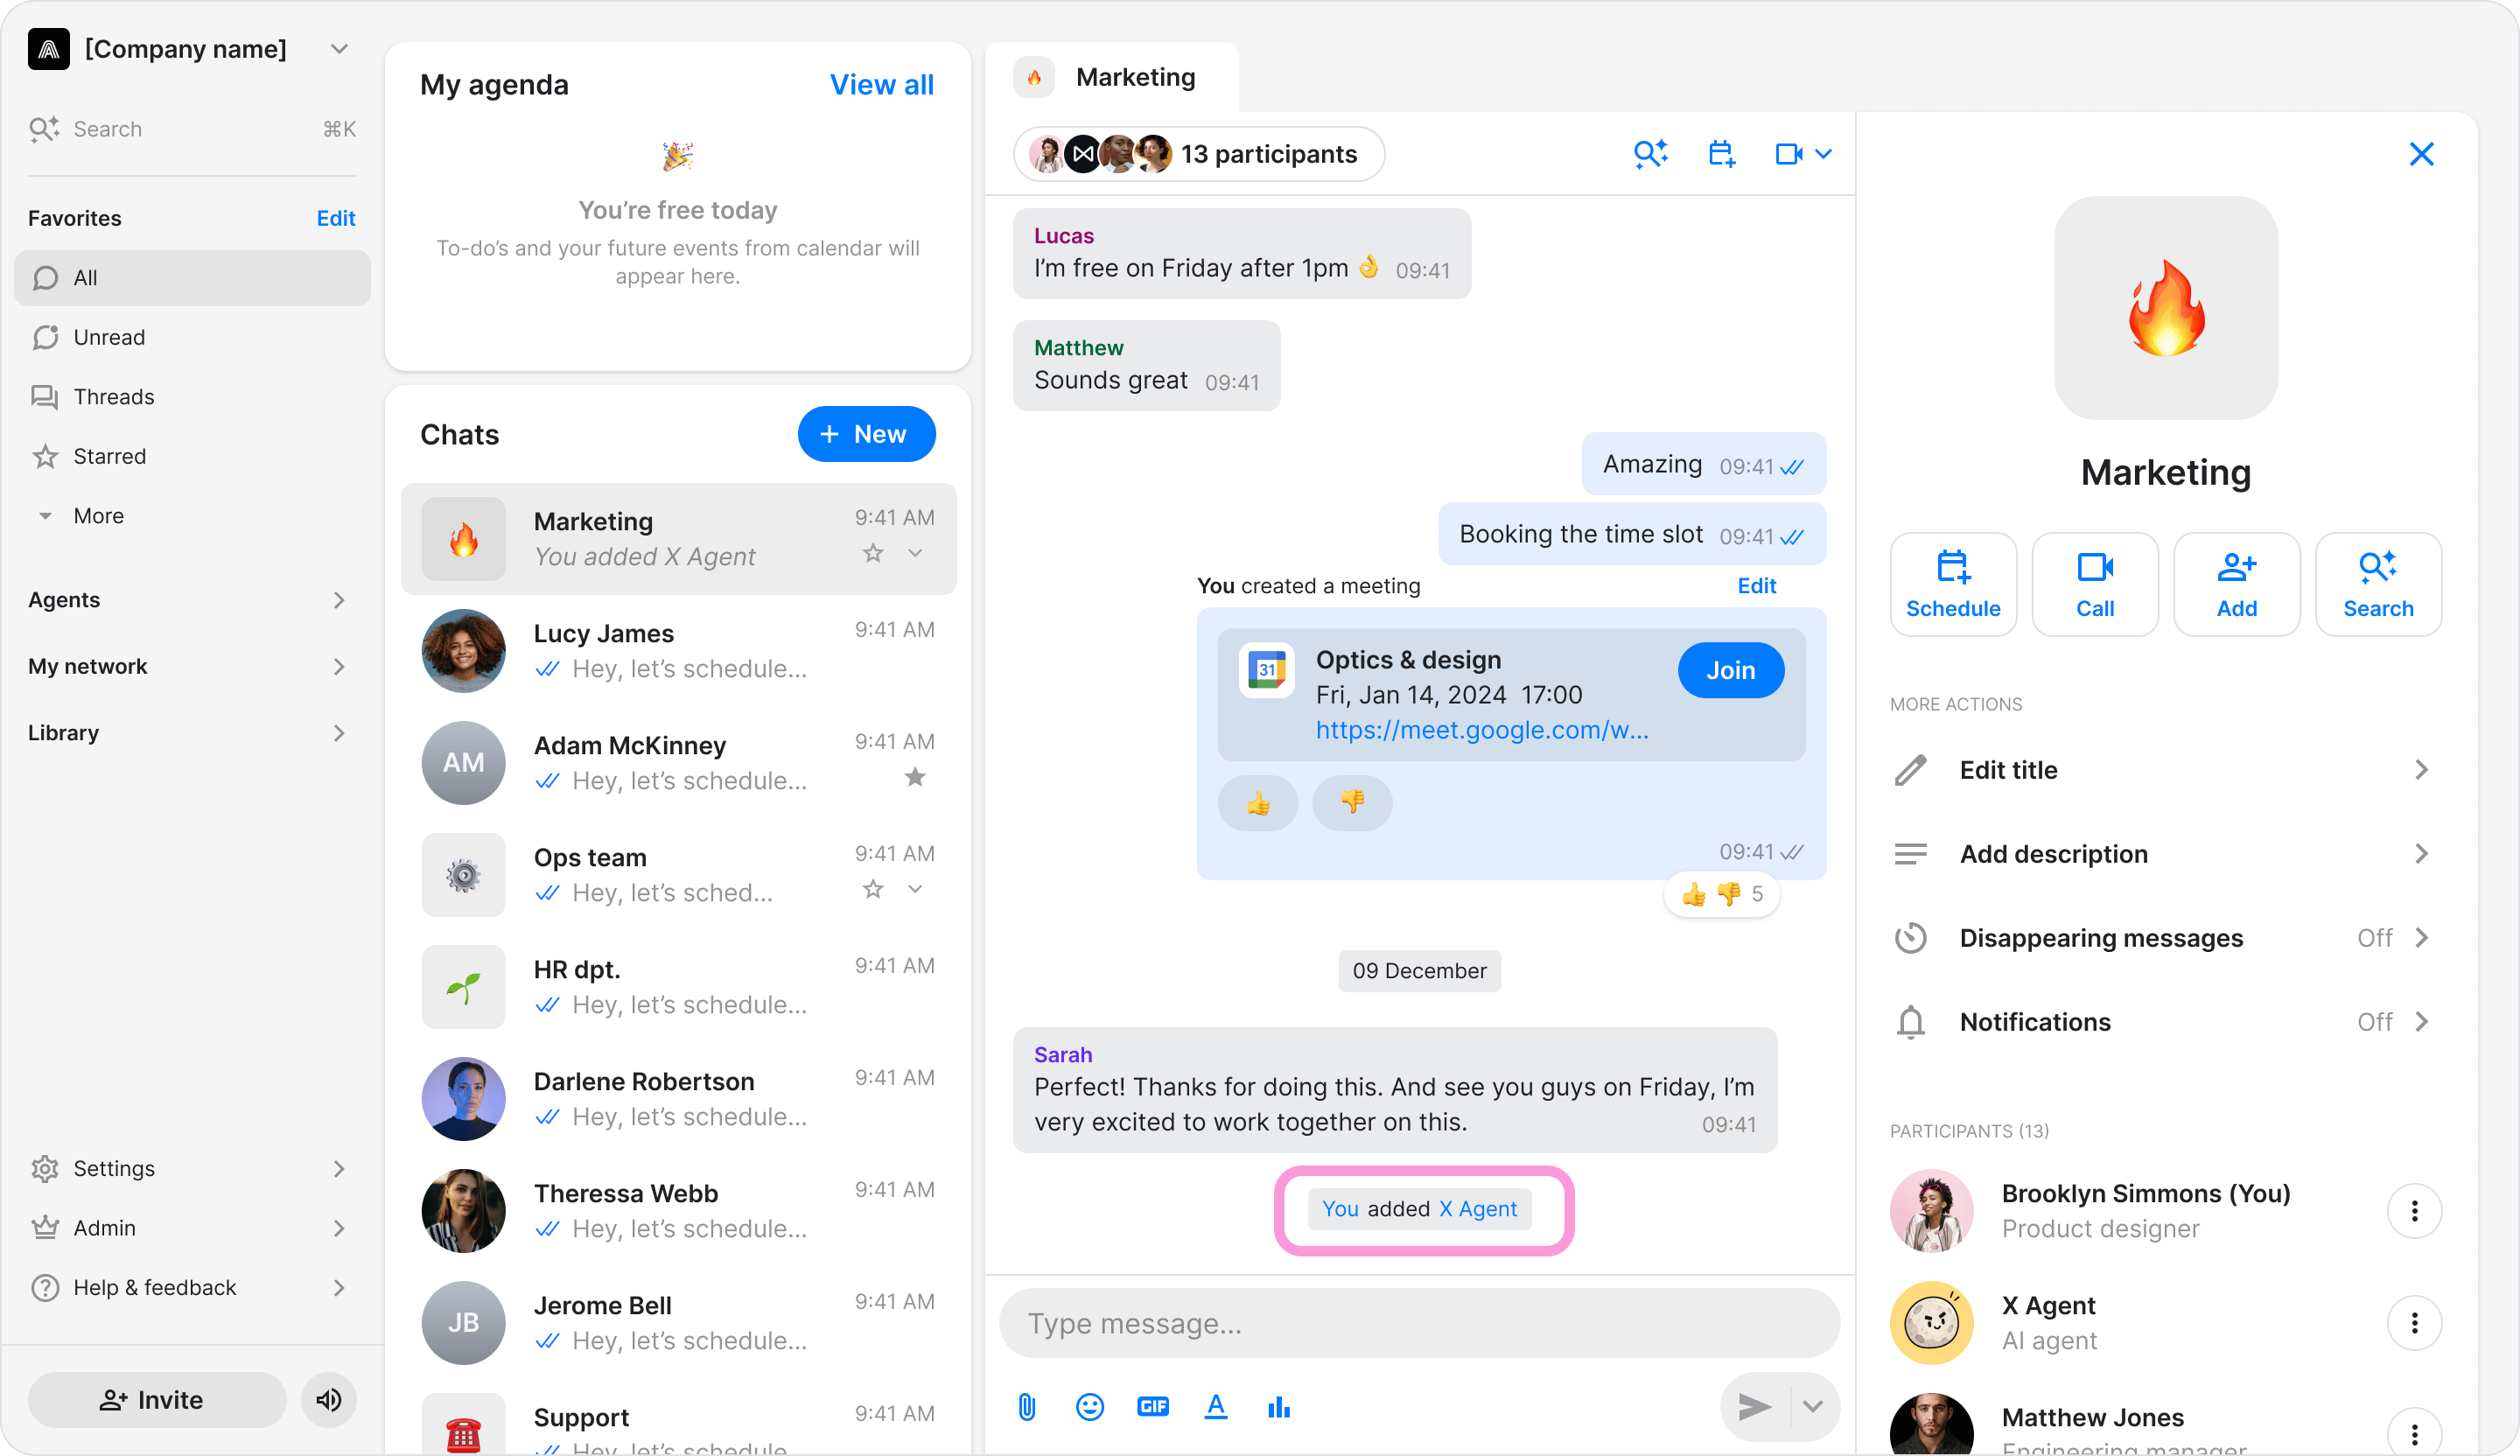Click the Add participant action button
Viewport: 2520px width, 1456px height.
(2236, 584)
